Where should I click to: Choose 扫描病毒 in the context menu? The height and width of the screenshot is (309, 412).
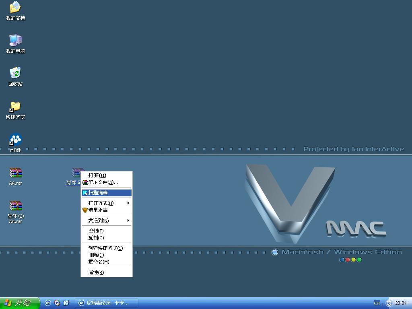[106, 193]
